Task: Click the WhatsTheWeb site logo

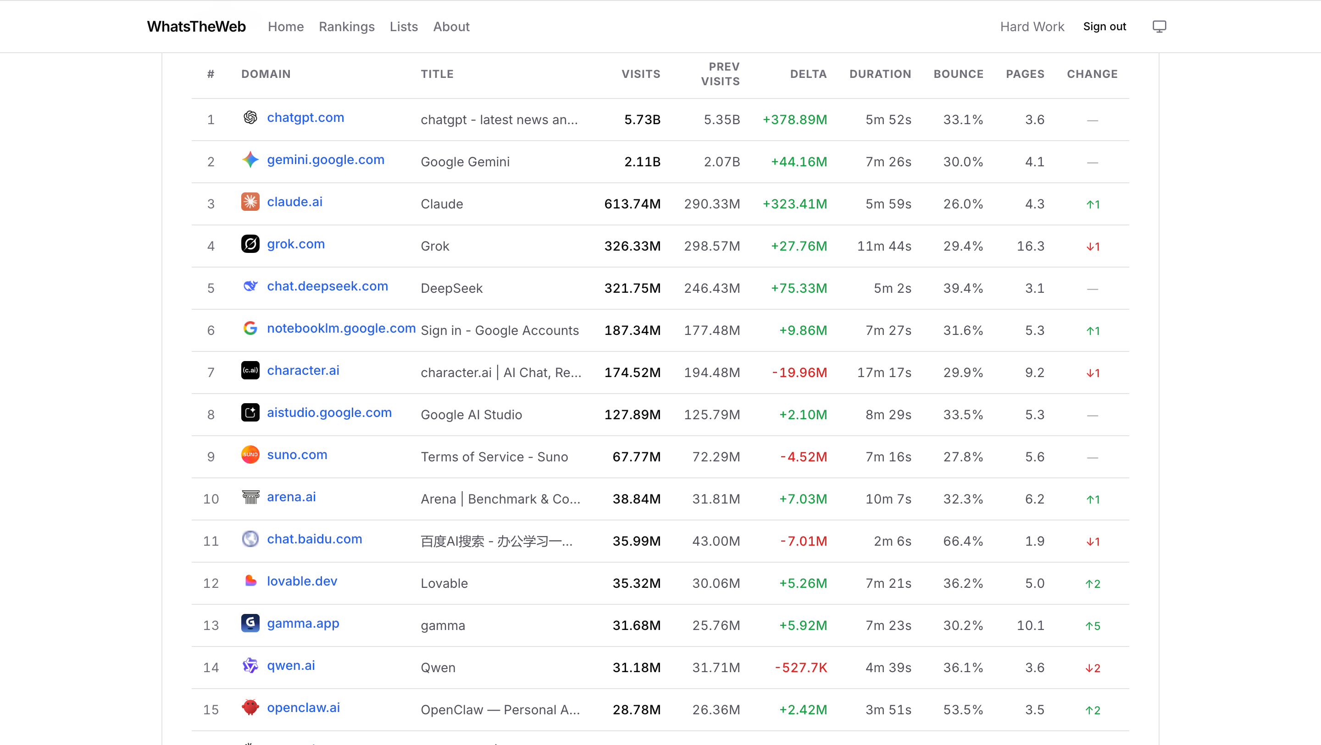Action: [196, 27]
